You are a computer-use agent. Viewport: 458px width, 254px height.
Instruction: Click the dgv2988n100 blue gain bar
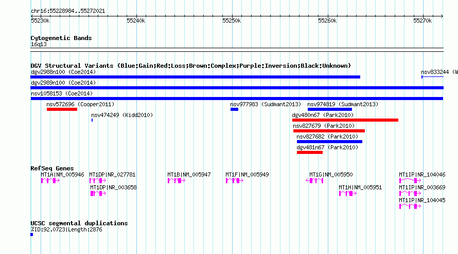[x=195, y=77]
